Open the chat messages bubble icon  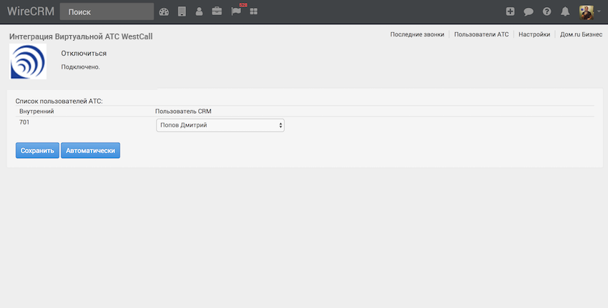pos(529,11)
